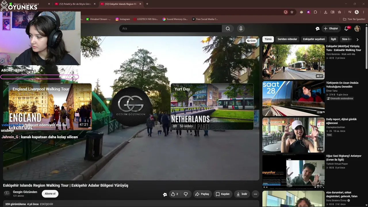Screen dimensions: 368x207
Task: Open the Instagram bookmark
Action: [123, 19]
